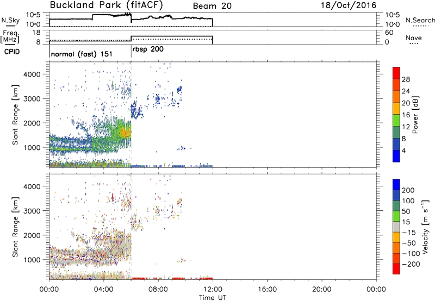Click the velocity panel 'Slant Range [km]' label
The height and width of the screenshot is (301, 435).
coord(15,227)
